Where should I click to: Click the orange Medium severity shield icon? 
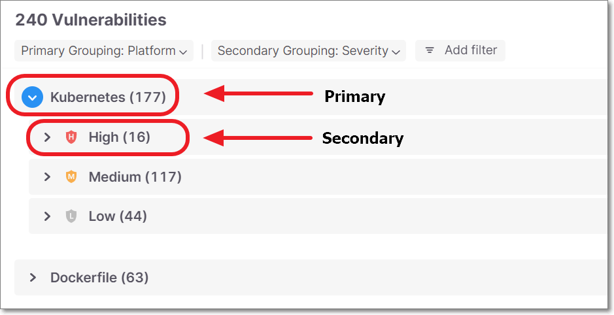71,177
